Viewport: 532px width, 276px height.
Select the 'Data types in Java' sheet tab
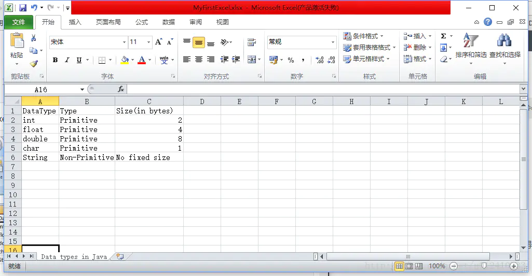pyautogui.click(x=74, y=257)
